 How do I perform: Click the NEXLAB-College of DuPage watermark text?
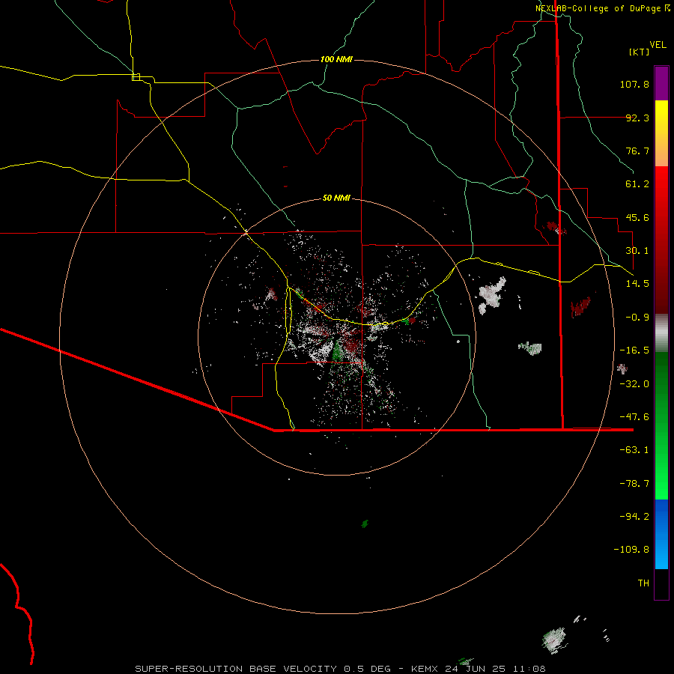[598, 8]
